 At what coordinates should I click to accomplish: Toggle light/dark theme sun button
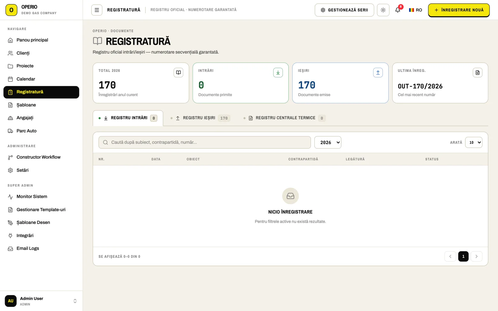pyautogui.click(x=383, y=10)
